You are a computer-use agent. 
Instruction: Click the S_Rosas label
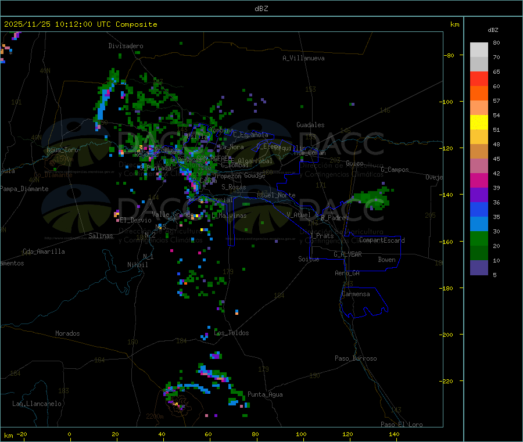pyautogui.click(x=234, y=187)
